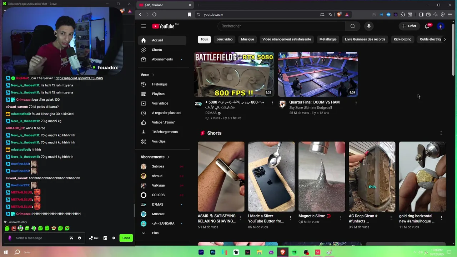Open Kick chat emoji picker
This screenshot has width=457, height=257.
pyautogui.click(x=79, y=238)
